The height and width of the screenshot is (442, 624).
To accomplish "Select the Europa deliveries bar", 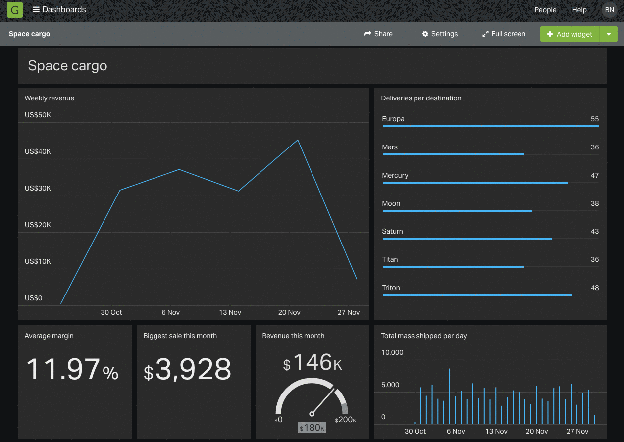I will [491, 126].
